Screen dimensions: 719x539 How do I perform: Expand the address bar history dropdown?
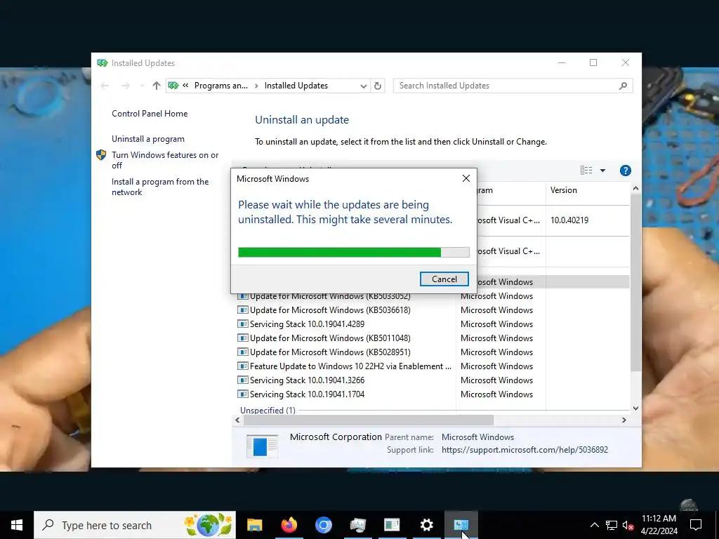tap(363, 86)
